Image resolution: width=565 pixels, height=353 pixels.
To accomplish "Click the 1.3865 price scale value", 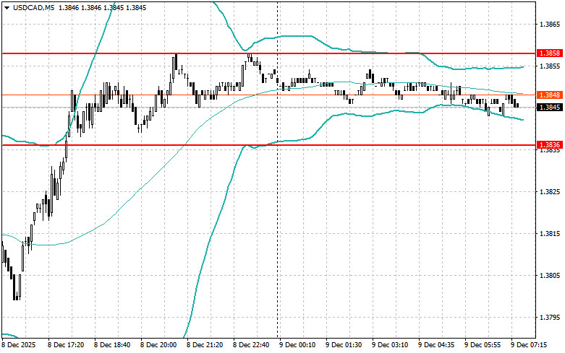I will coord(550,25).
